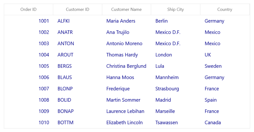
Task: Click the Country column header
Action: [x=224, y=10]
